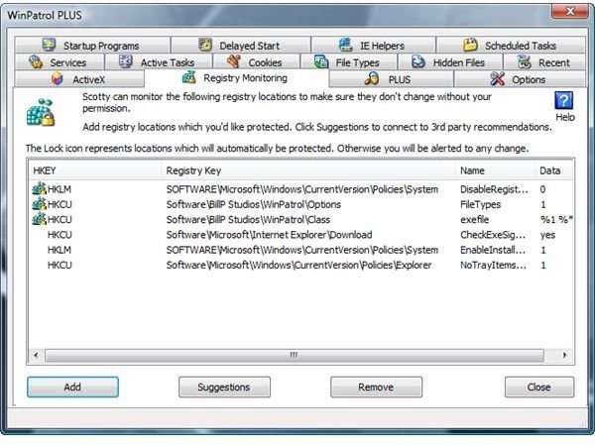Open the Options tab
The height and width of the screenshot is (446, 595).
point(519,79)
